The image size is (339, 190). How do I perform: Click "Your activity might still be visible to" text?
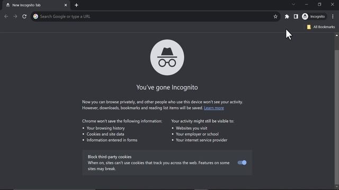202,121
